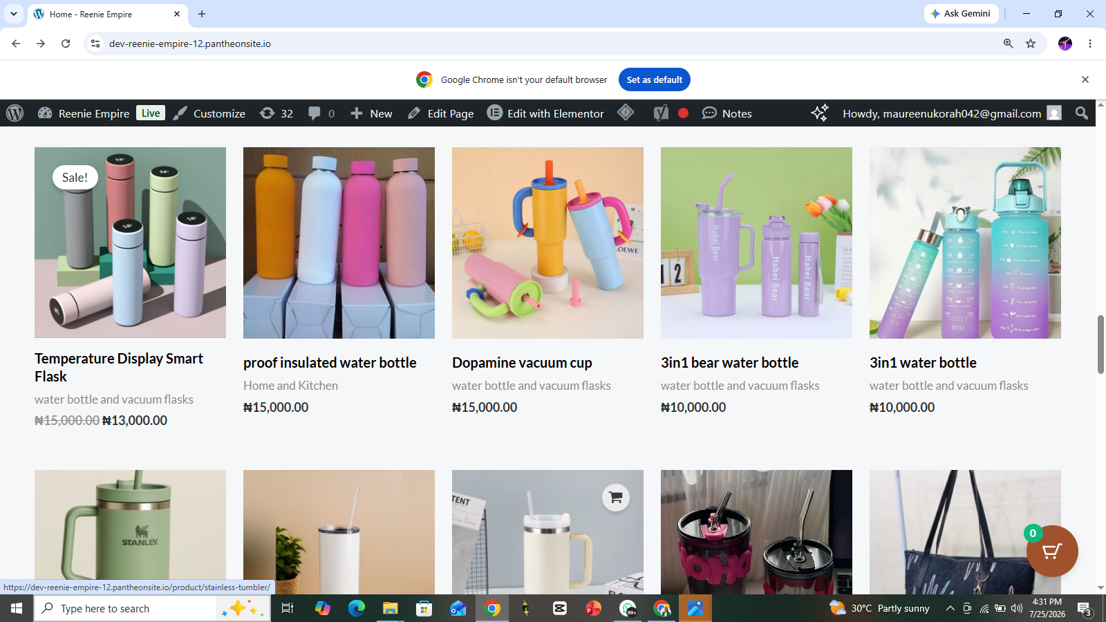Click the Sale! badge on the flask image

click(x=75, y=178)
